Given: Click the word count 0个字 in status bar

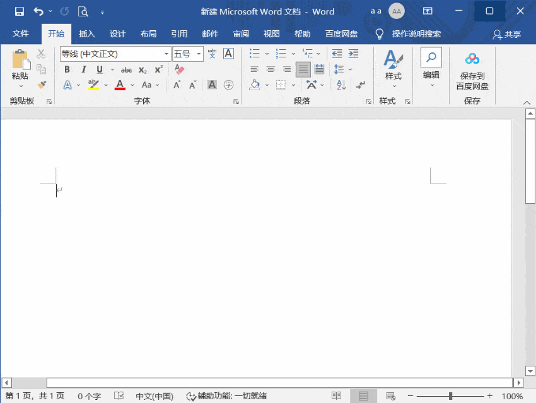Looking at the screenshot, I should [88, 396].
